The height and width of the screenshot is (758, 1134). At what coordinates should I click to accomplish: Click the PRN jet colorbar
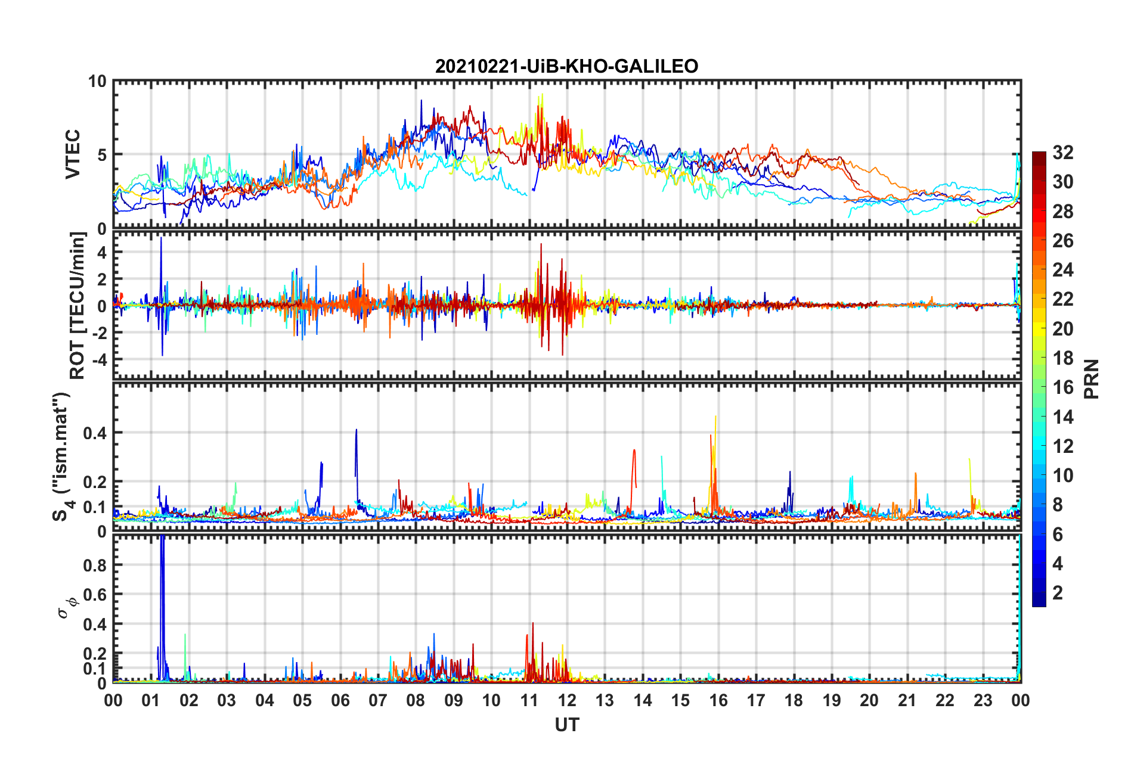[x=1039, y=379]
